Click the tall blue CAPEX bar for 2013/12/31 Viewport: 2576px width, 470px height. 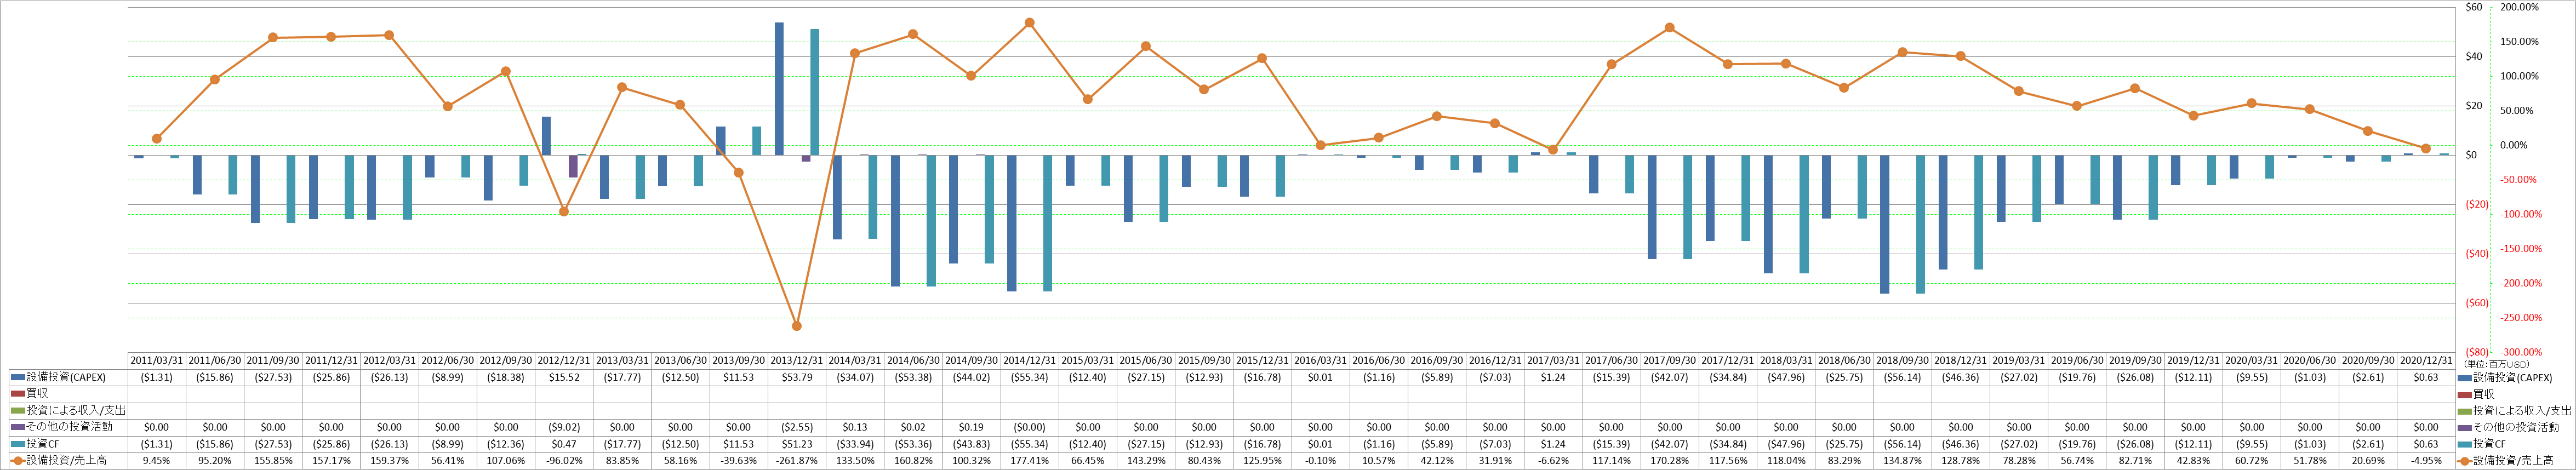coord(779,89)
